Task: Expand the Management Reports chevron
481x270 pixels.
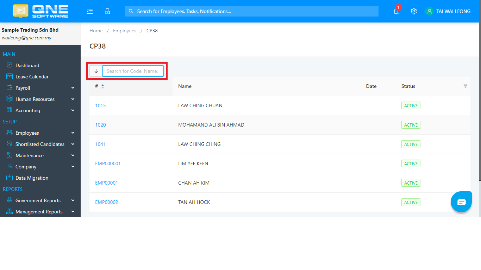Action: click(73, 212)
